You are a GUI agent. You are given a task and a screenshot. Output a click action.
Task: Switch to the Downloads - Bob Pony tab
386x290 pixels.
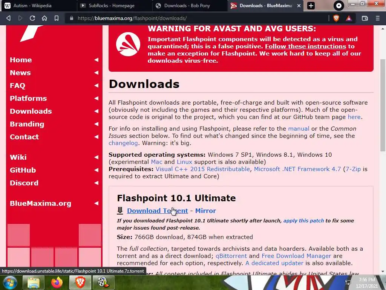coord(190,6)
